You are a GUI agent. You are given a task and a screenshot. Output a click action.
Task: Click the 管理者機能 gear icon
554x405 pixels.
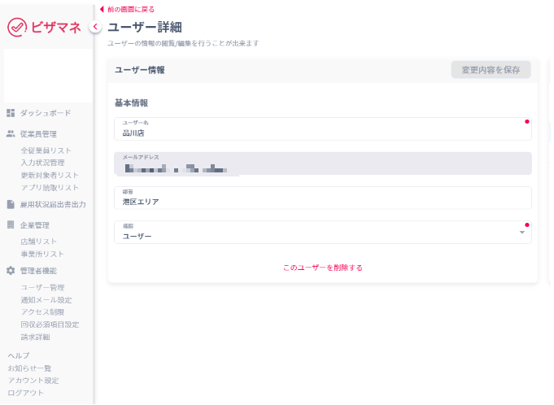pos(11,271)
